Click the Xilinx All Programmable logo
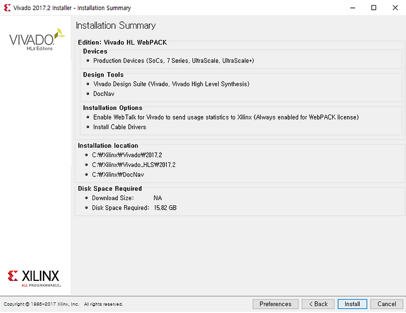 [34, 279]
